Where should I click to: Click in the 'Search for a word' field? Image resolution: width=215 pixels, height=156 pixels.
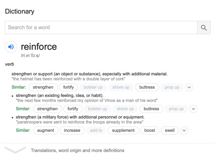click(x=101, y=27)
